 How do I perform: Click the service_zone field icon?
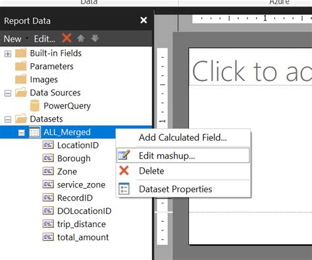click(x=48, y=184)
